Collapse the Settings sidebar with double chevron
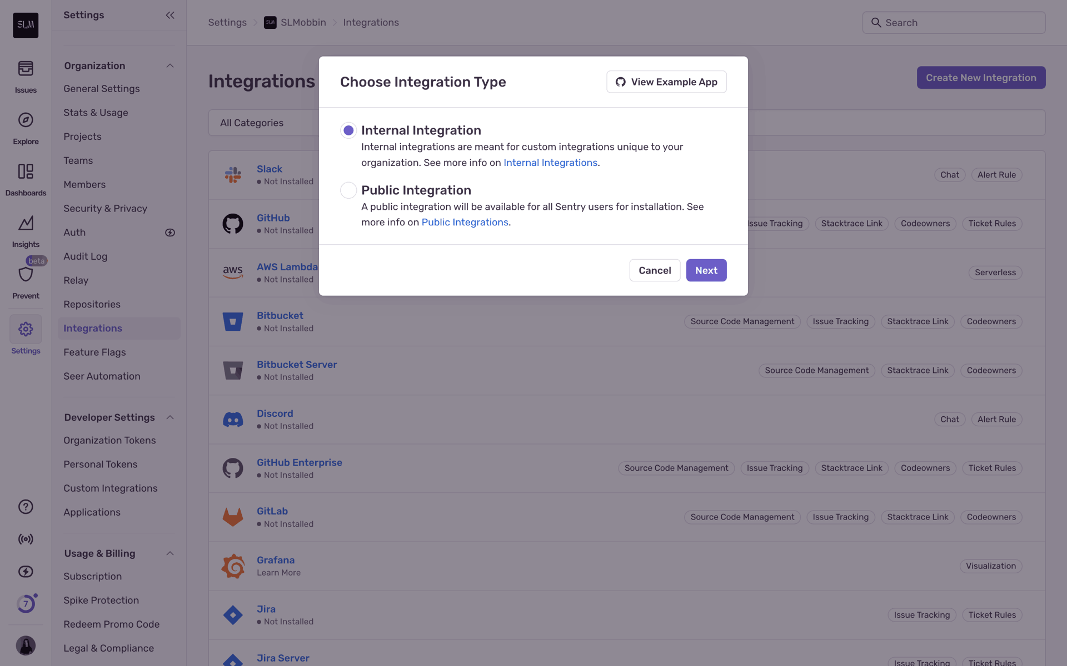The image size is (1067, 666). [x=170, y=15]
